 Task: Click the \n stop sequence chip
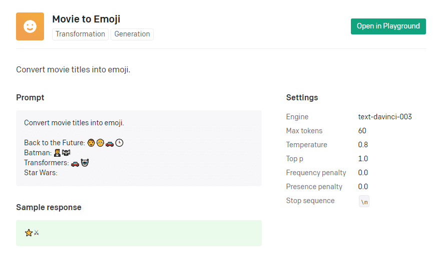coord(364,201)
